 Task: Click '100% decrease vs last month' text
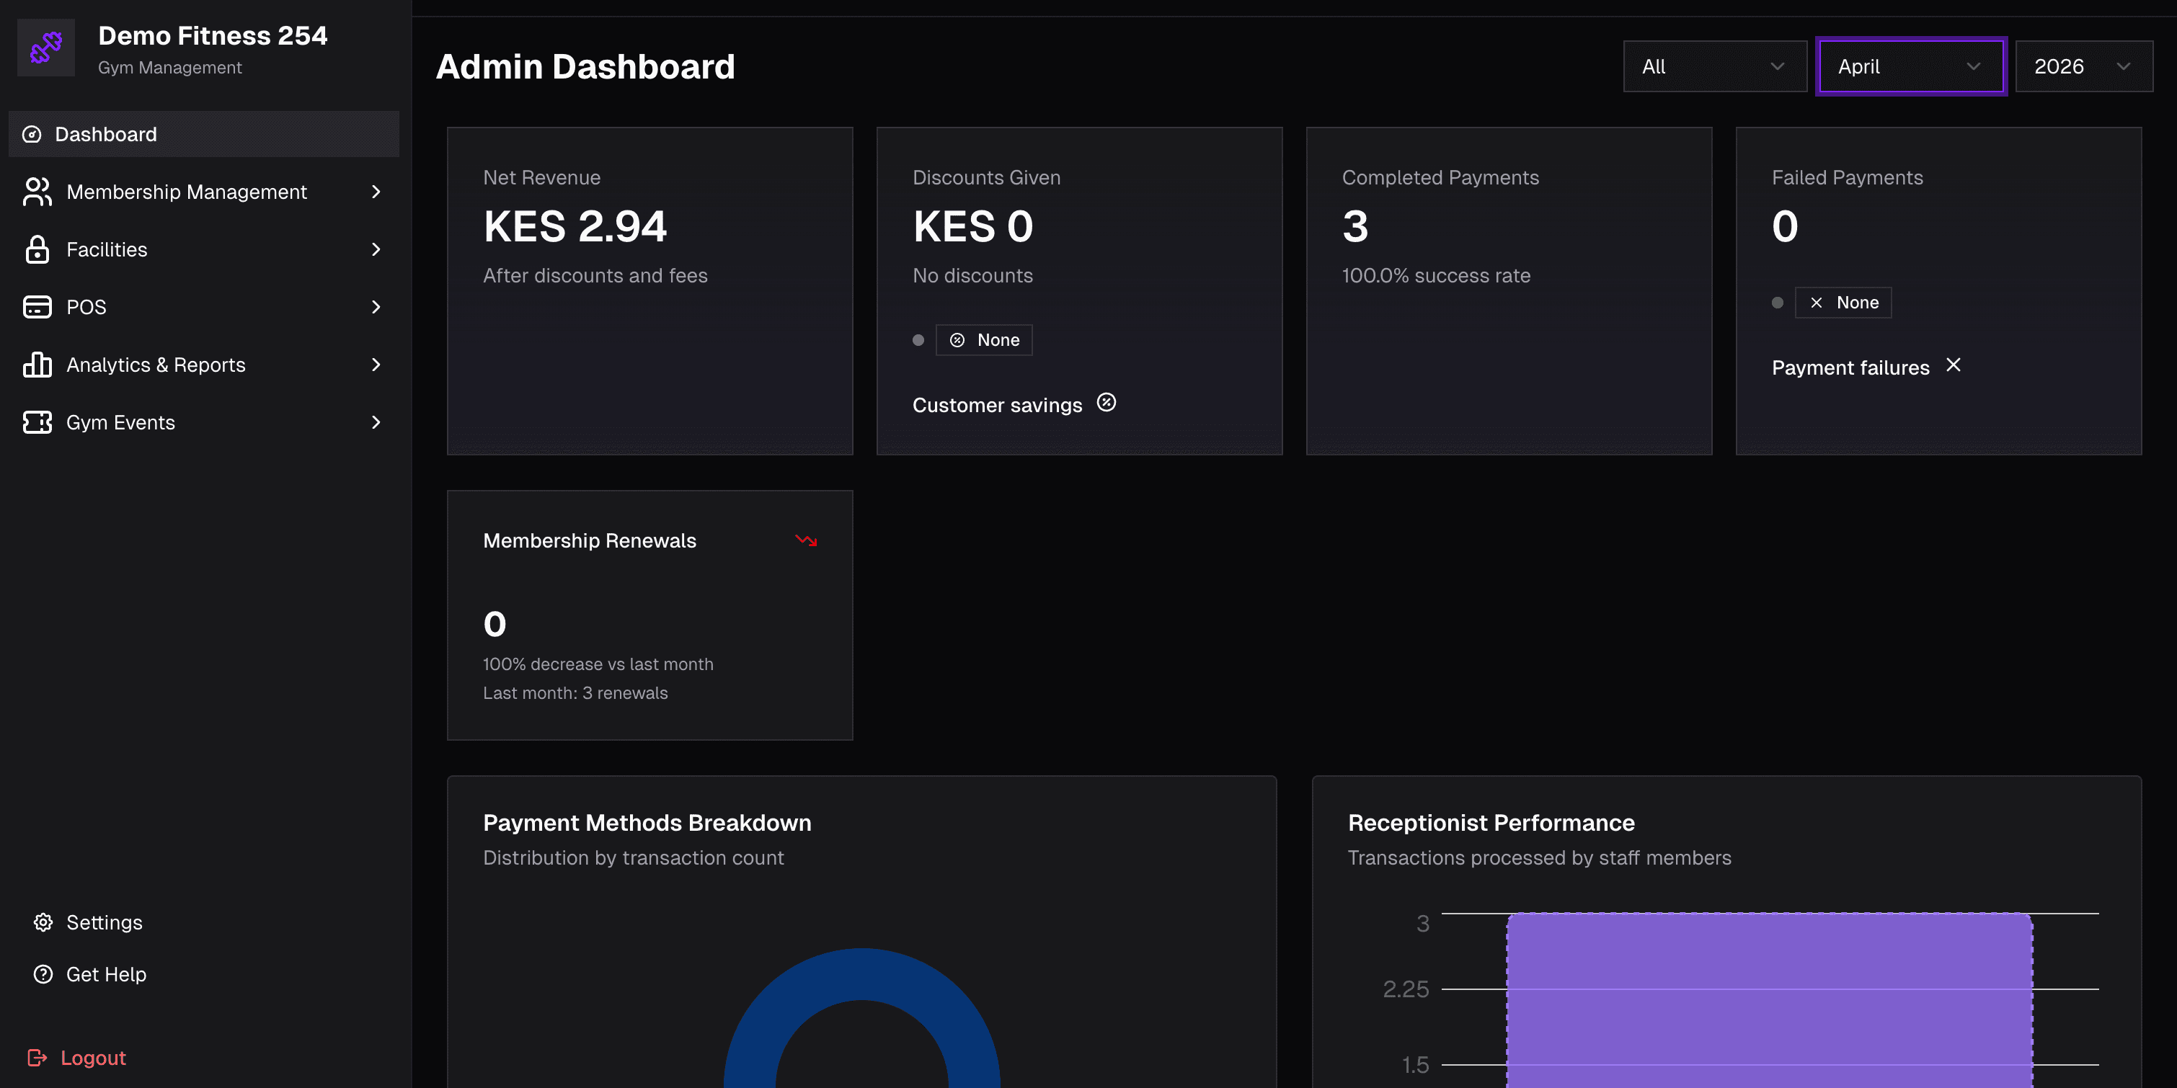[x=598, y=664]
